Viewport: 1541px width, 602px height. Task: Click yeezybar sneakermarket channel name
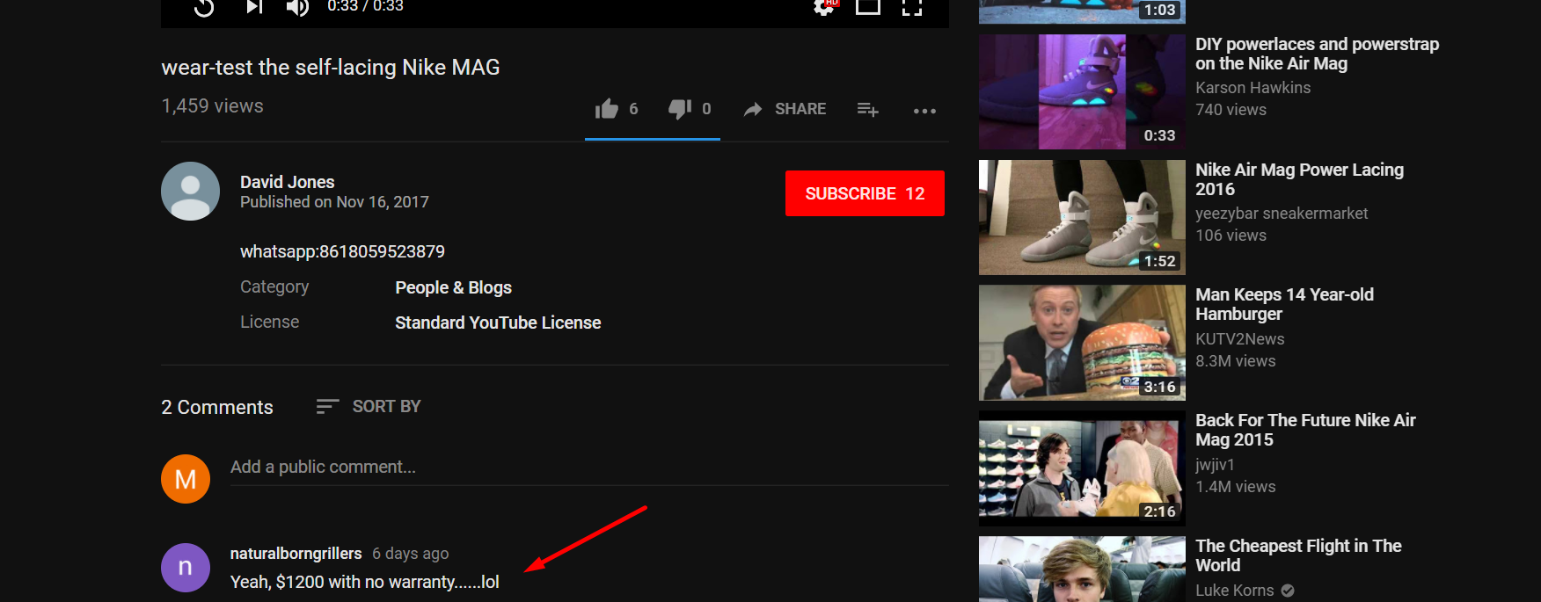click(1282, 214)
